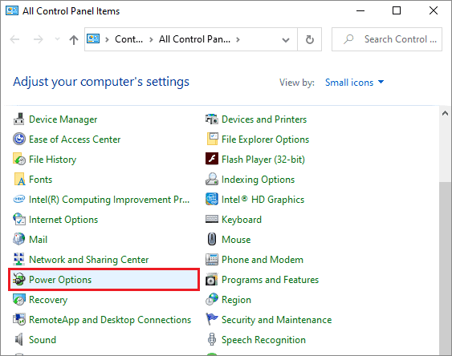Expand the chevron after Control Panel breadcrumb
452x356 pixels.
coord(151,39)
